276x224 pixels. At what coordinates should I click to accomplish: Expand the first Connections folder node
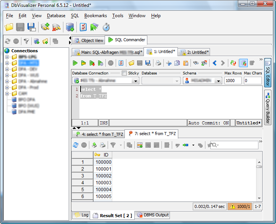pos(7,57)
